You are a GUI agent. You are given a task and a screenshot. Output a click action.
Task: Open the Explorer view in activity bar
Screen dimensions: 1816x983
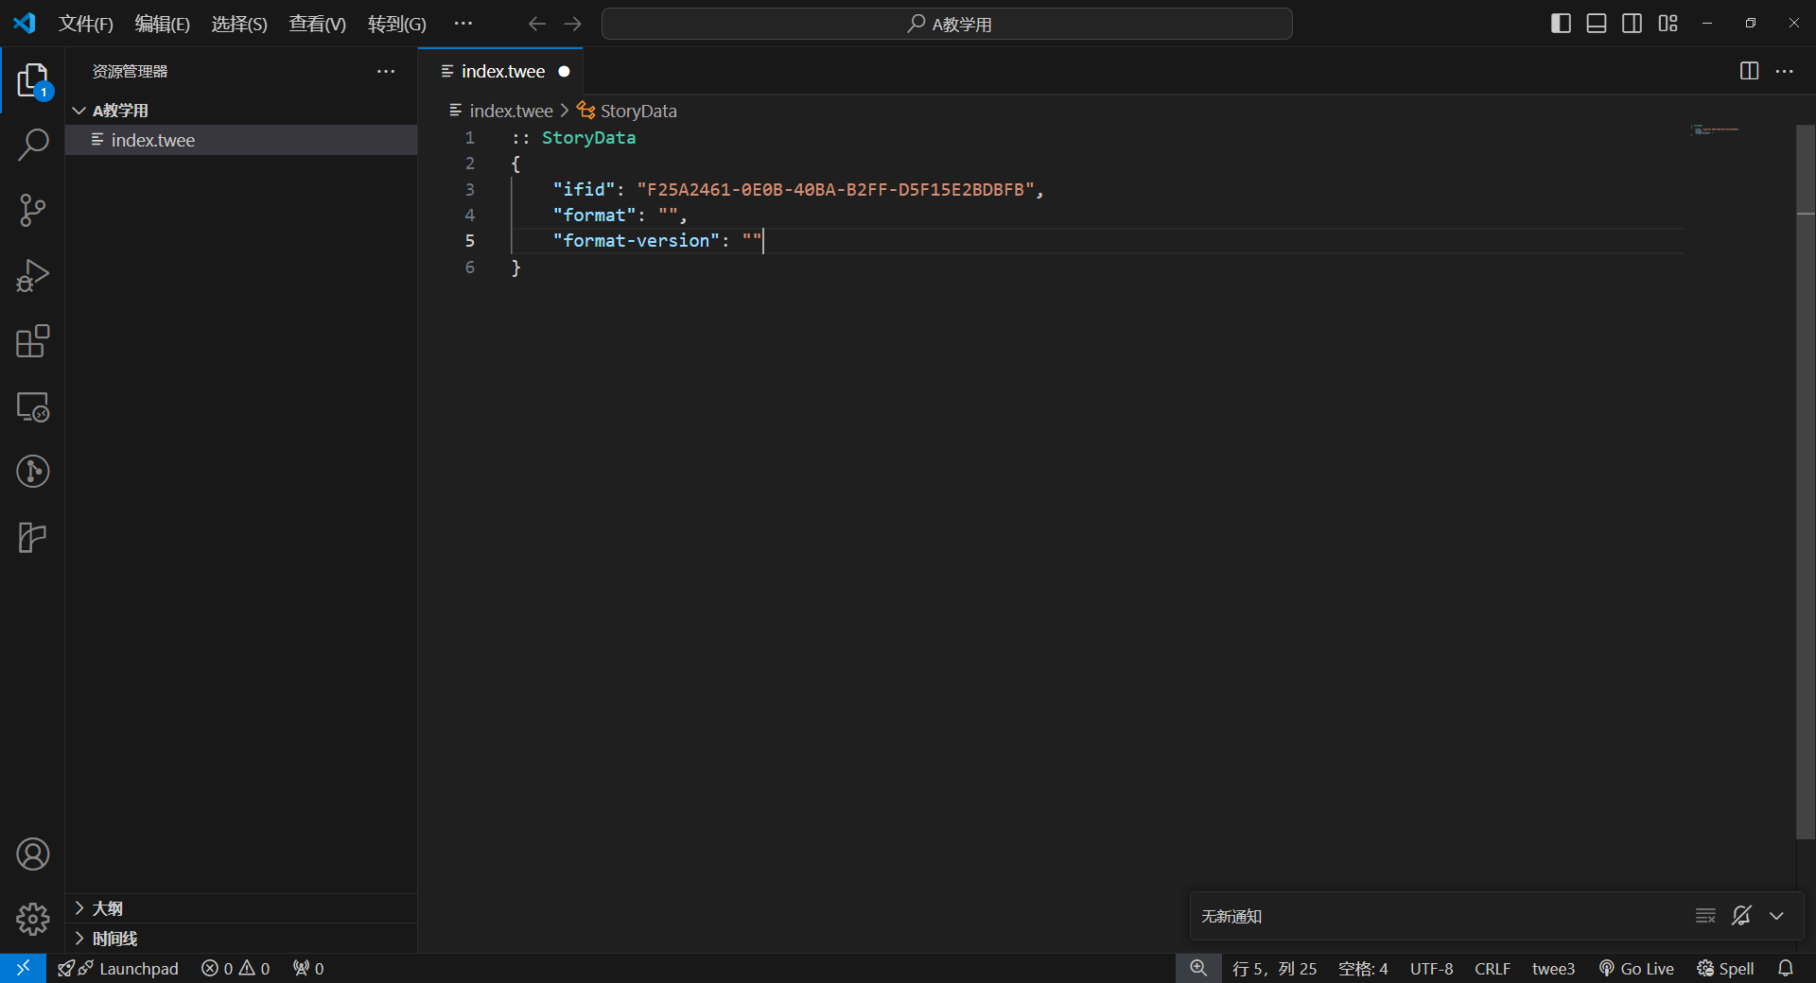click(x=32, y=80)
